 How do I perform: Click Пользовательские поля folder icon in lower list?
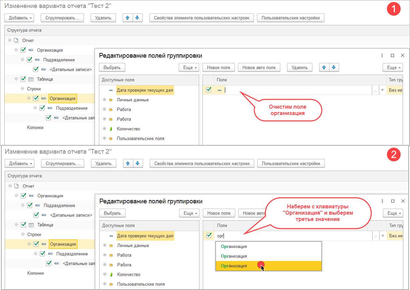(111, 284)
